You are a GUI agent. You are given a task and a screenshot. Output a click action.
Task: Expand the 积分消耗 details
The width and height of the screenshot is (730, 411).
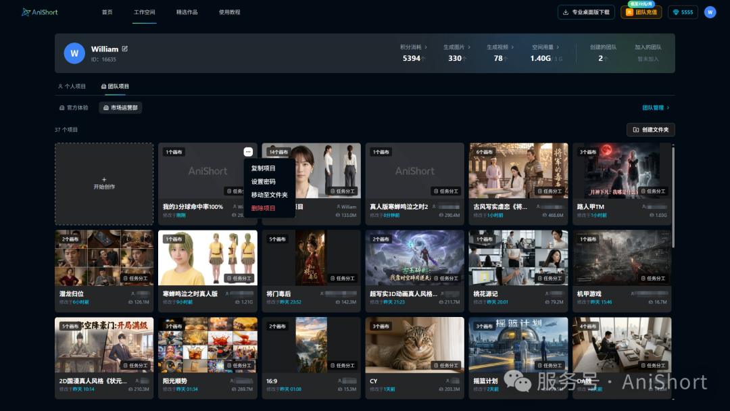click(x=414, y=47)
